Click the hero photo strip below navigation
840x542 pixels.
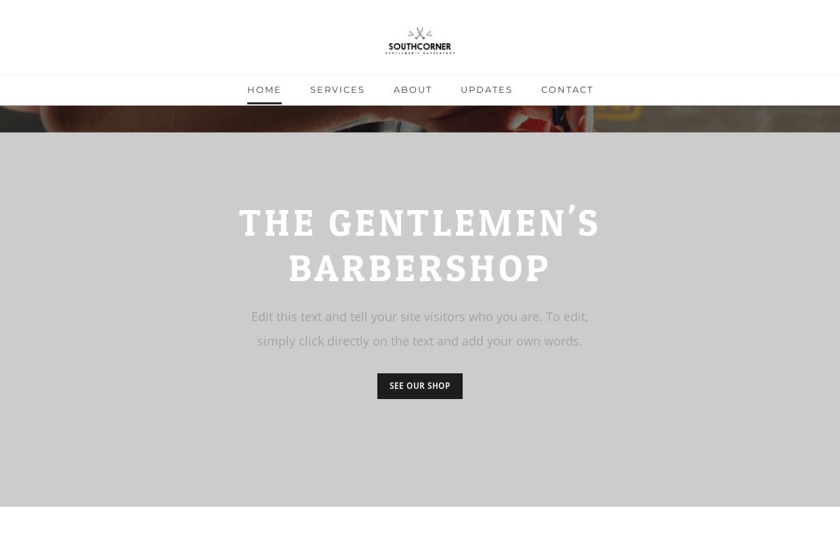click(x=420, y=119)
